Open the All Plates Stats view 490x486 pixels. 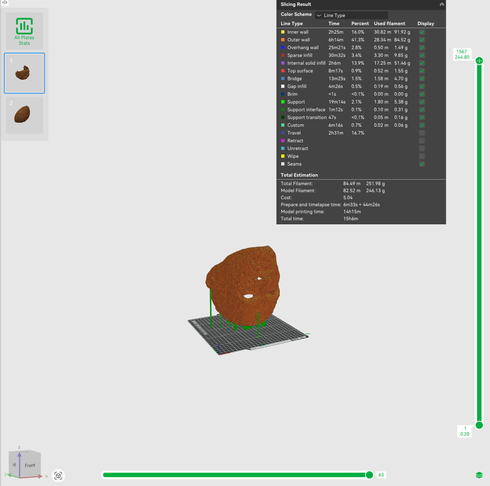(x=24, y=31)
